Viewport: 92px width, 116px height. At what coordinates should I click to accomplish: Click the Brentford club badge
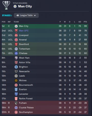pos(16,44)
